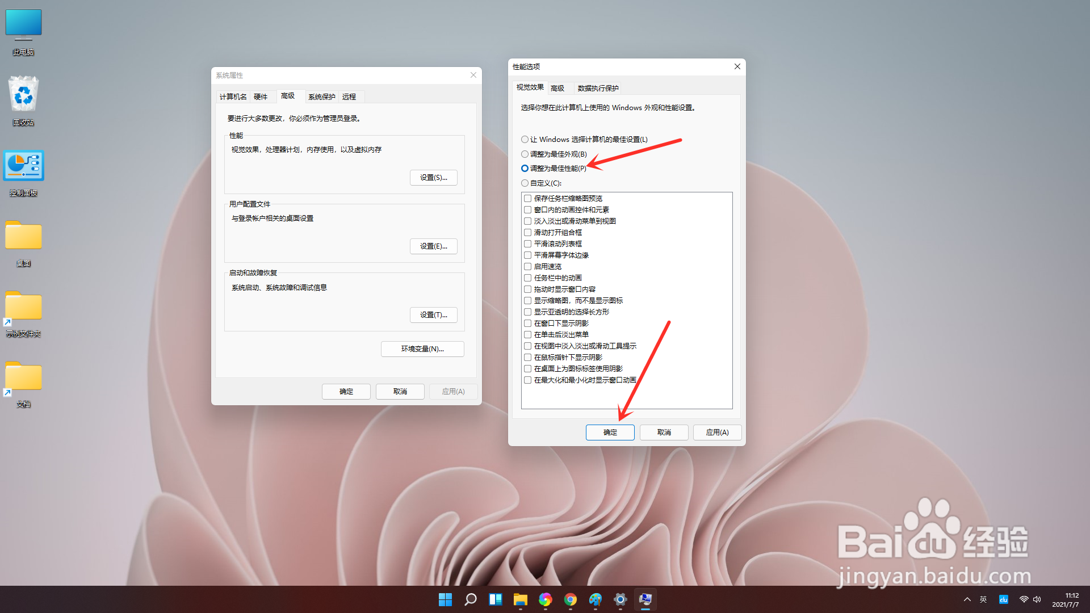Enable 窗口内的动画控件和元素 checkbox
The image size is (1090, 613).
pos(528,210)
